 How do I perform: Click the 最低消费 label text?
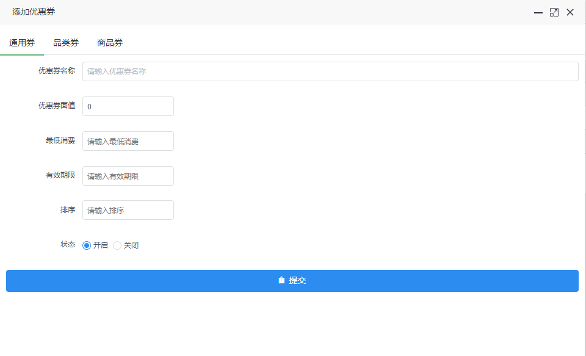[x=60, y=140]
